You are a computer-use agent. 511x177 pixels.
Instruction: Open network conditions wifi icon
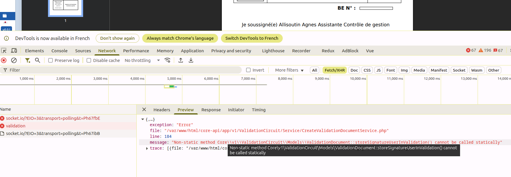pos(167,60)
